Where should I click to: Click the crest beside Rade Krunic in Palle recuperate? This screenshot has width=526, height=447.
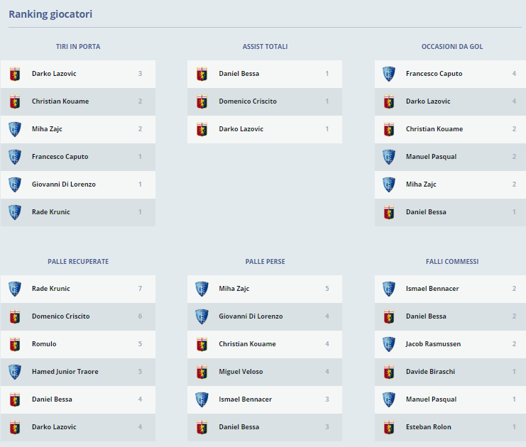point(15,289)
